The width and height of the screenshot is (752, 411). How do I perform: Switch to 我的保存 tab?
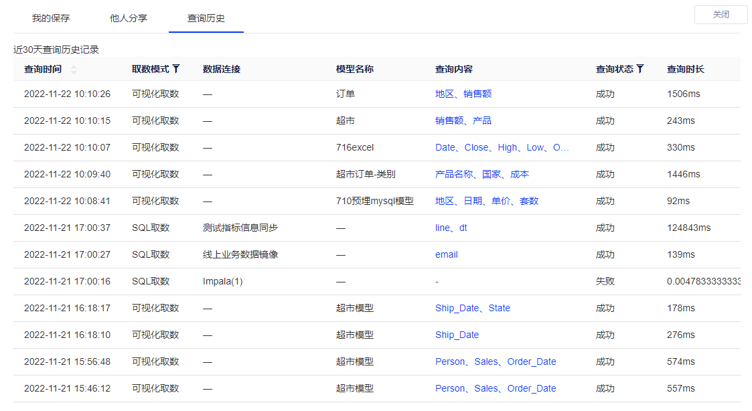(x=51, y=18)
